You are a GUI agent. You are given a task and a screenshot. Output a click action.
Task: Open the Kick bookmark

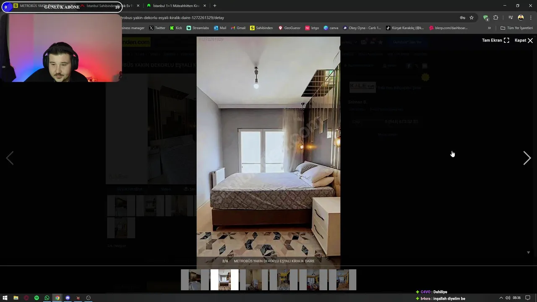pyautogui.click(x=176, y=28)
